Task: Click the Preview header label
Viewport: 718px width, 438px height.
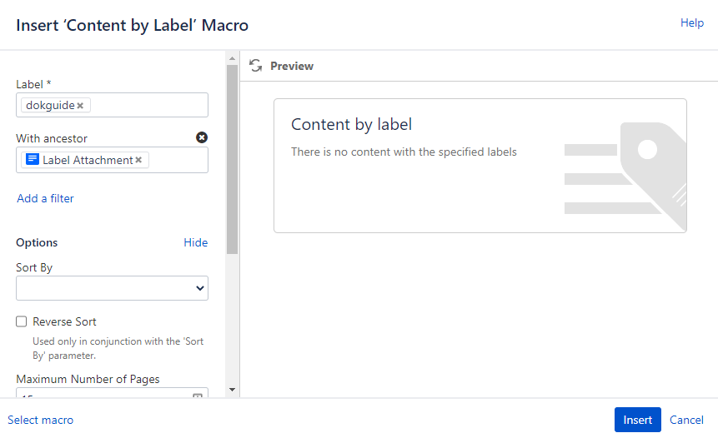Action: [292, 66]
